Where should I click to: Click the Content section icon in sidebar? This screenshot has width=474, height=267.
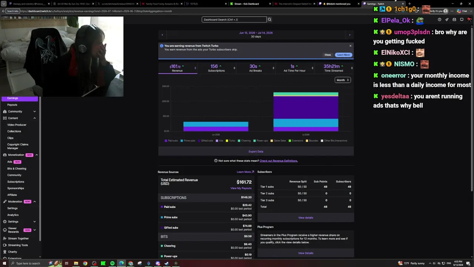coord(4,118)
